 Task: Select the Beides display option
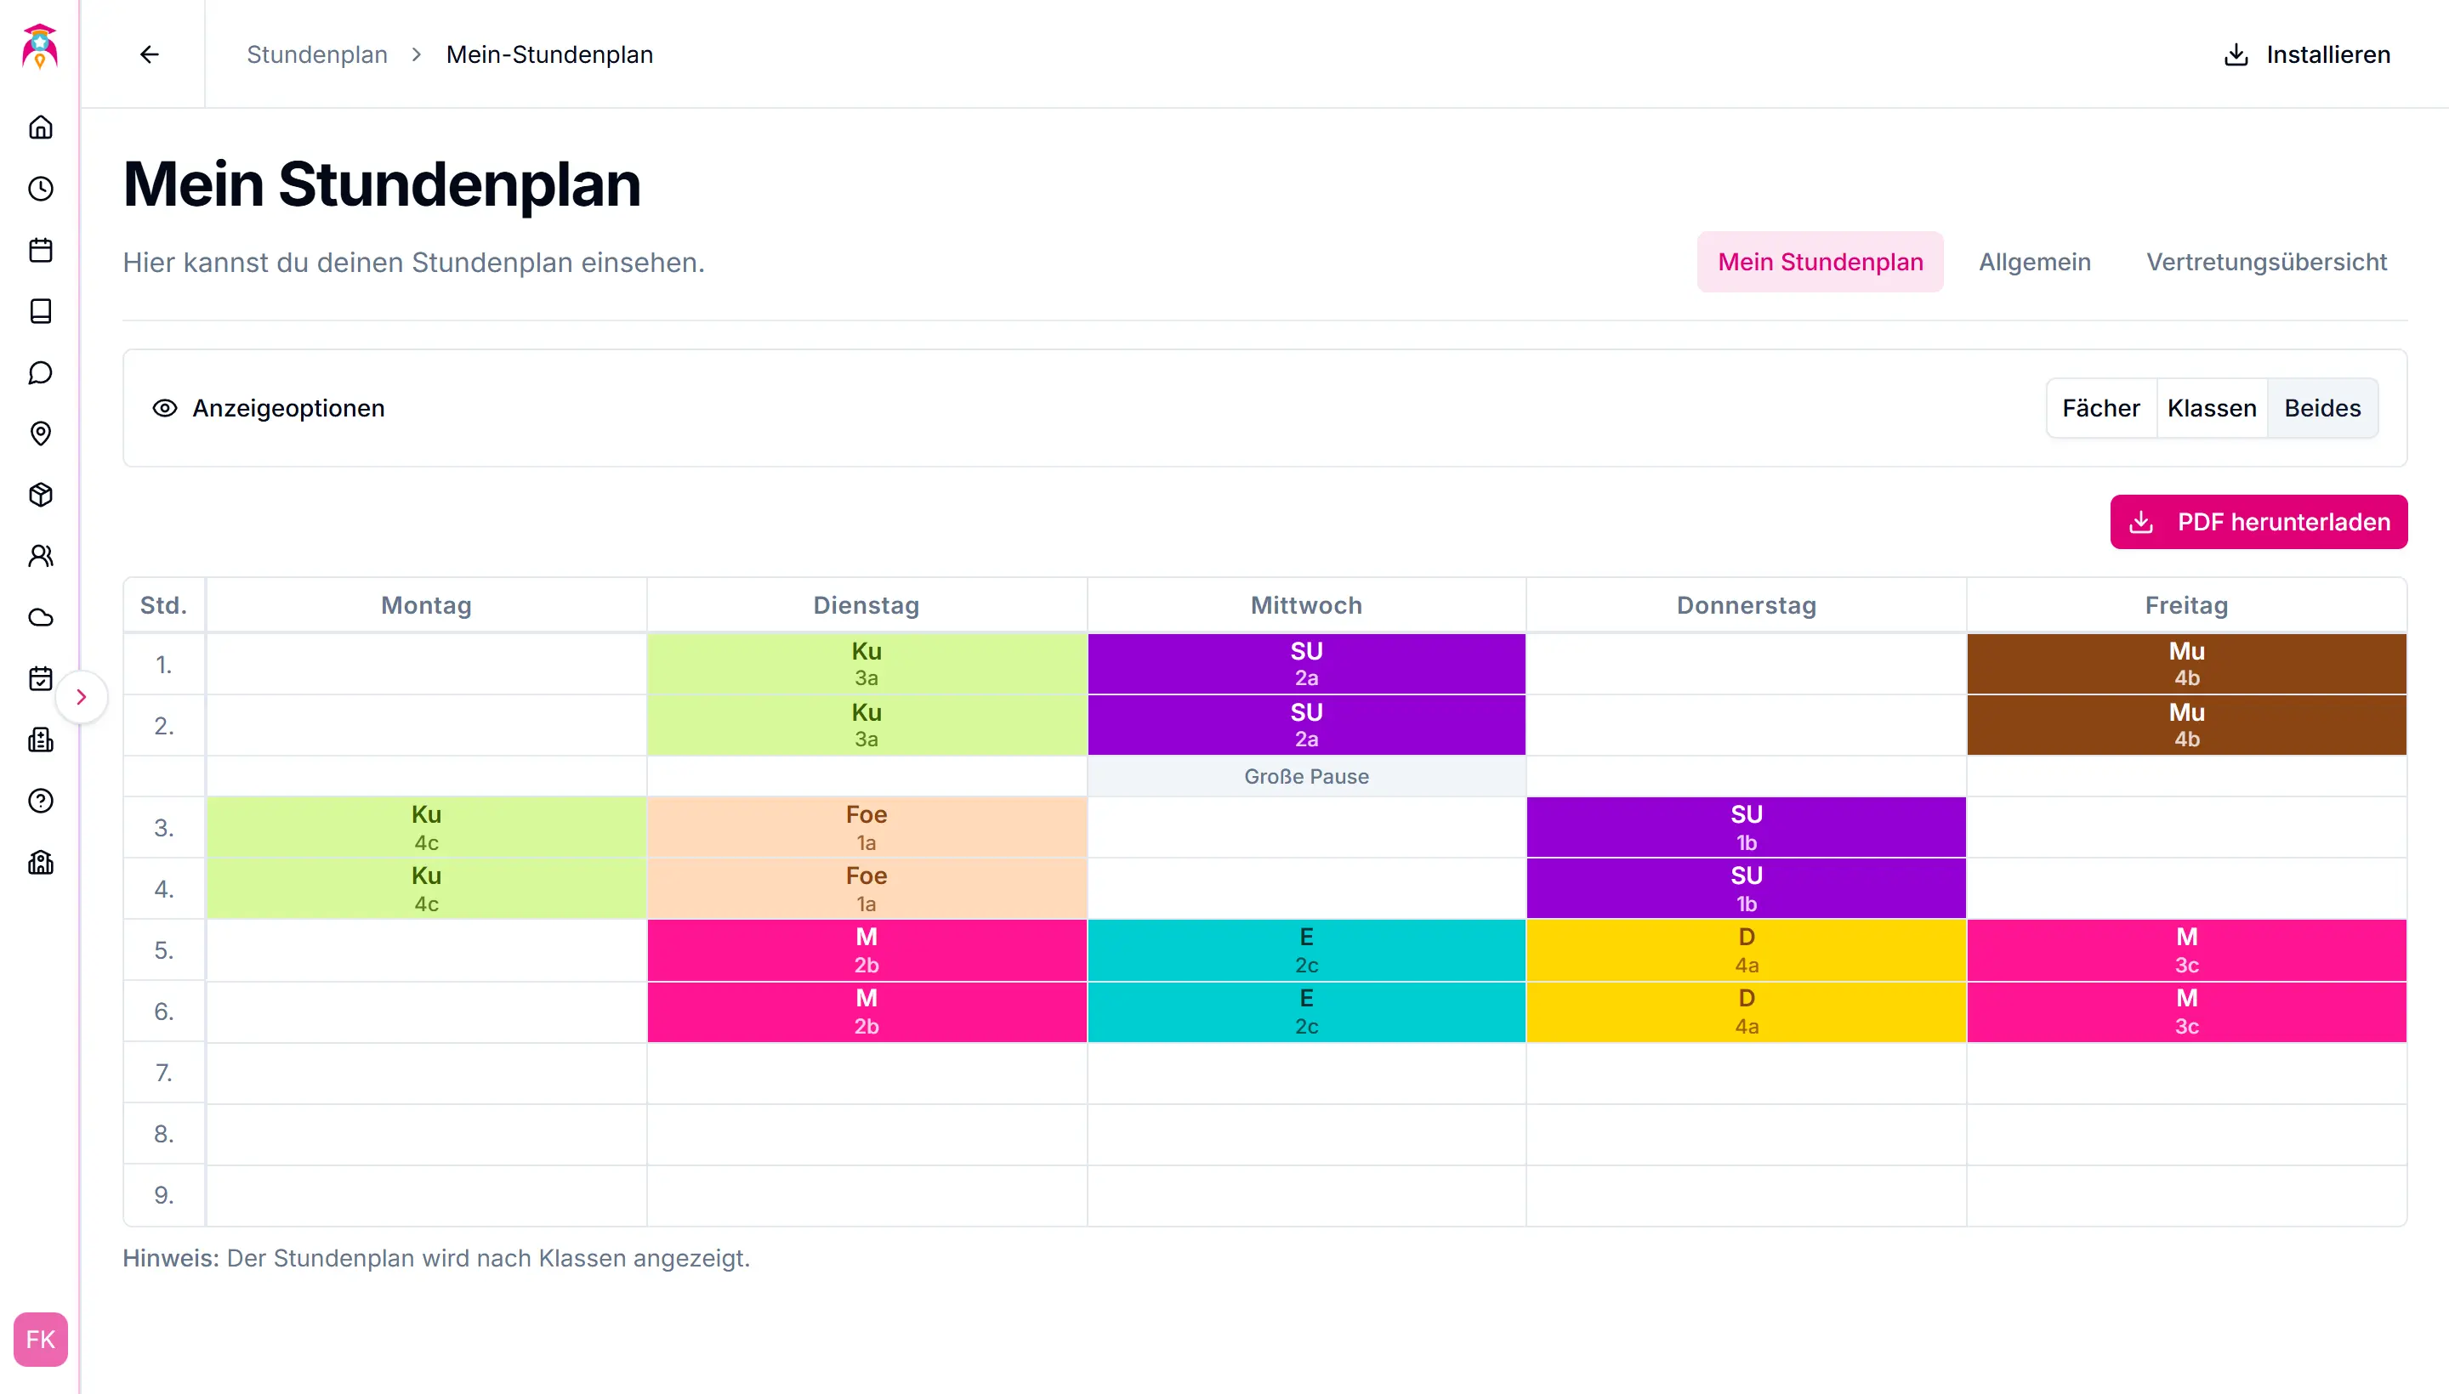click(2321, 409)
